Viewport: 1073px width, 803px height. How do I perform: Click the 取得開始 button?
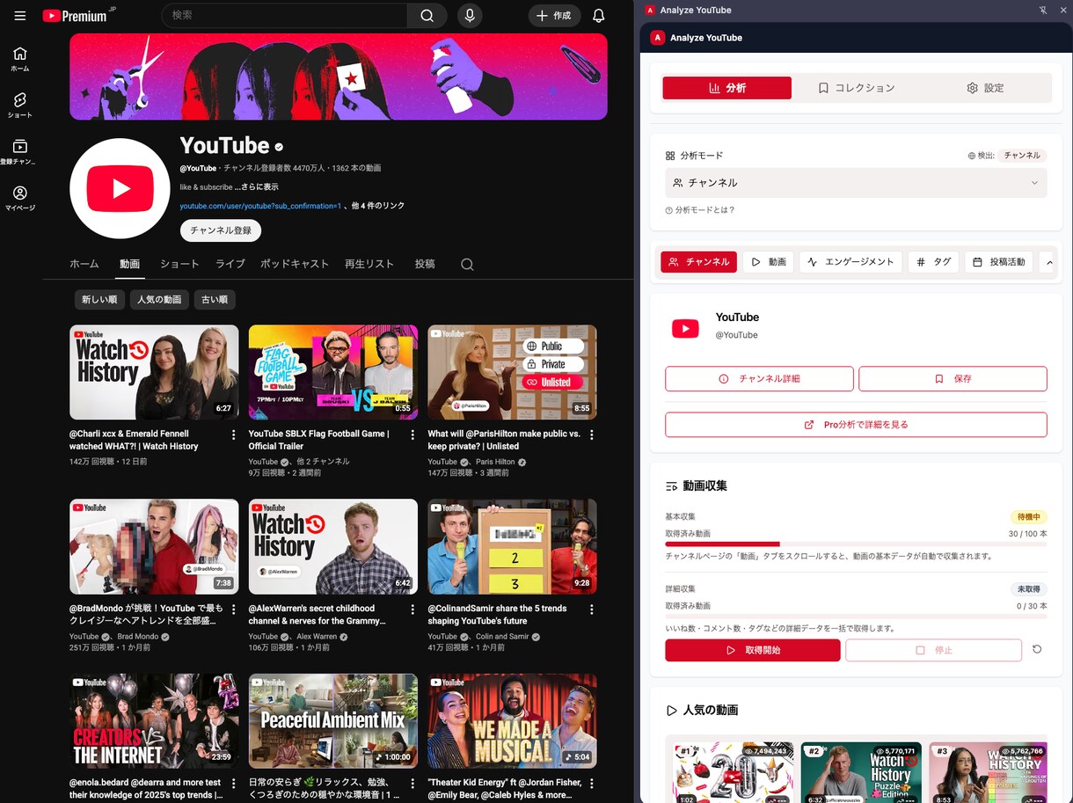(x=753, y=650)
